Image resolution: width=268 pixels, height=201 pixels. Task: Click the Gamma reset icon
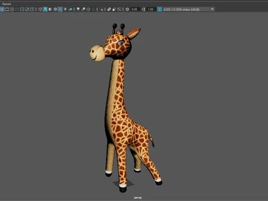(143, 9)
